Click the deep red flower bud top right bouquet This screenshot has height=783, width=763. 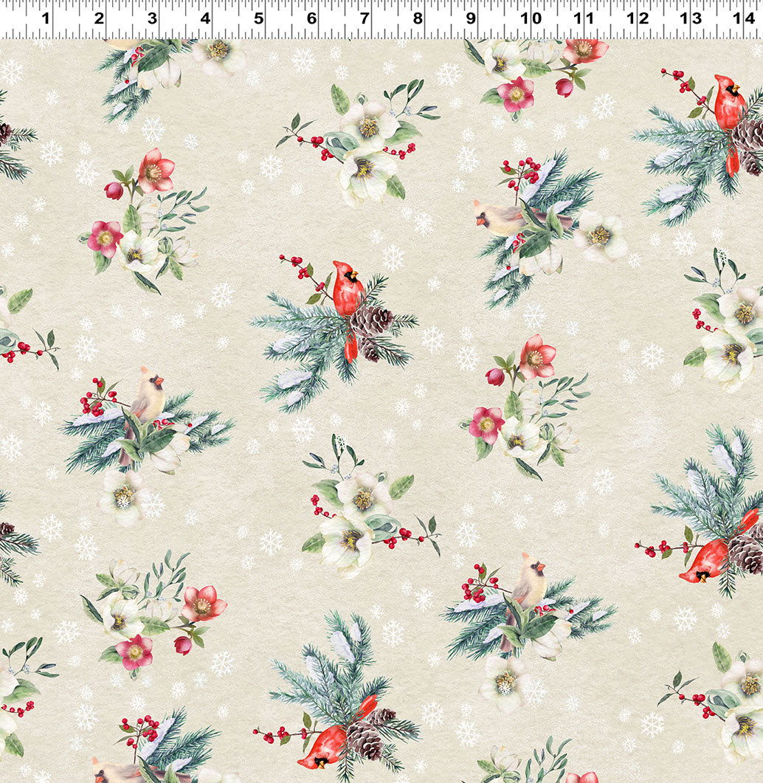tap(565, 87)
